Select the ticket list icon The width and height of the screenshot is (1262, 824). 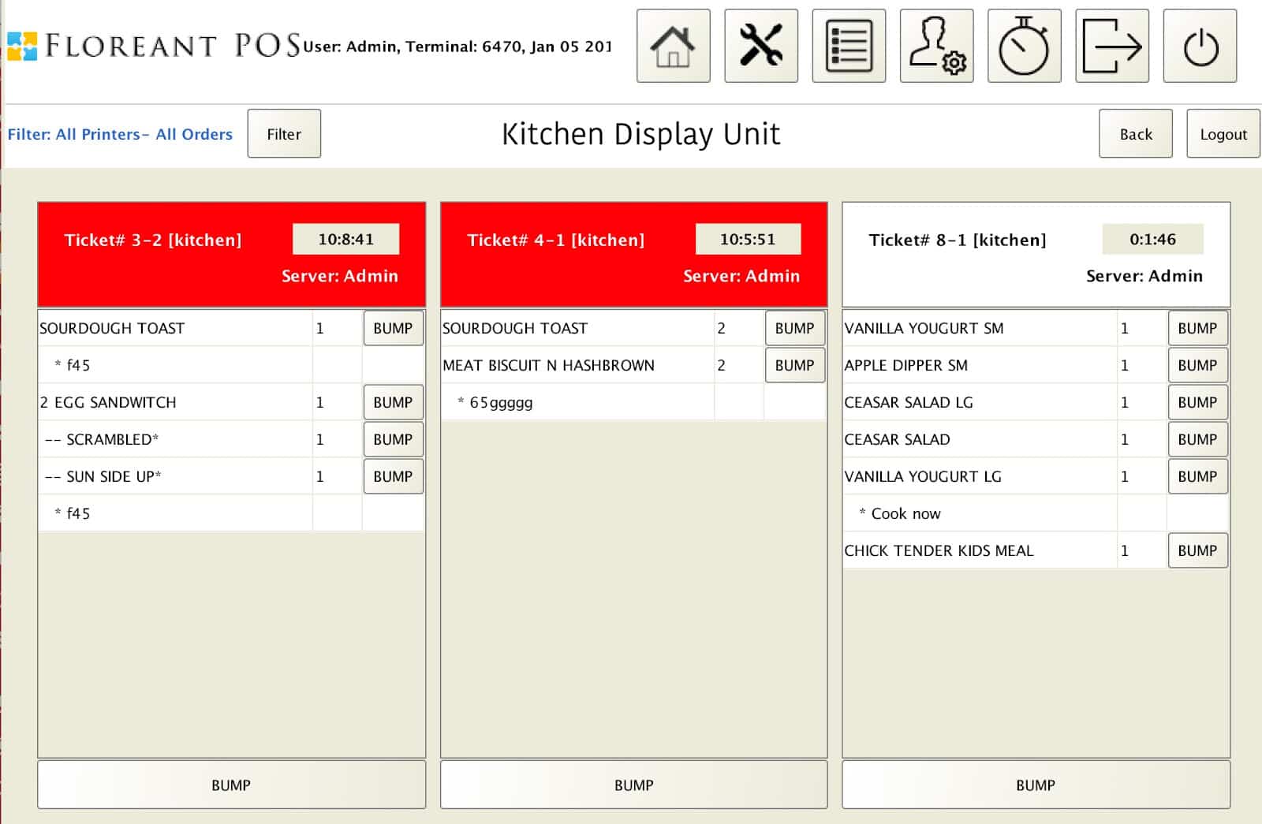[849, 45]
